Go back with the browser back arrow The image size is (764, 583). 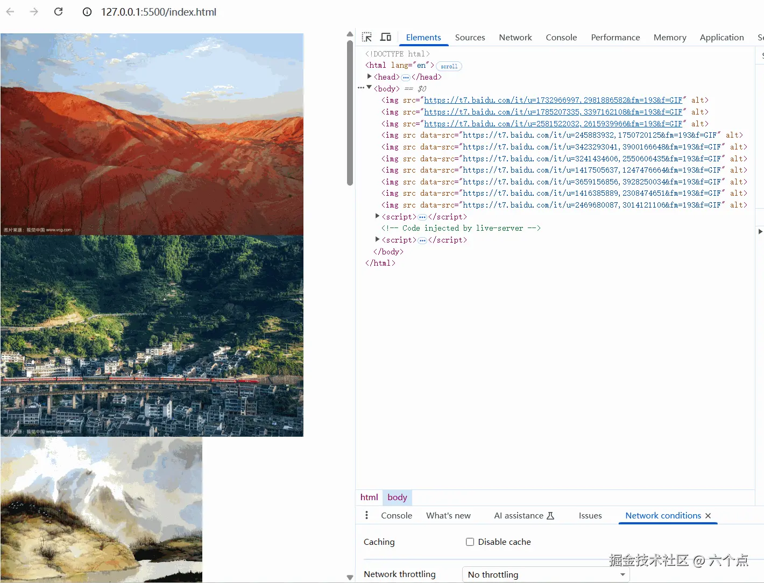[x=10, y=11]
